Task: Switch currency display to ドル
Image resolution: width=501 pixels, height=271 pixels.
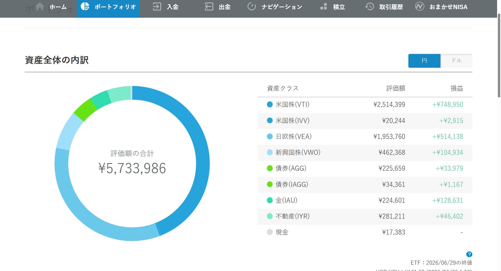Action: (x=456, y=61)
